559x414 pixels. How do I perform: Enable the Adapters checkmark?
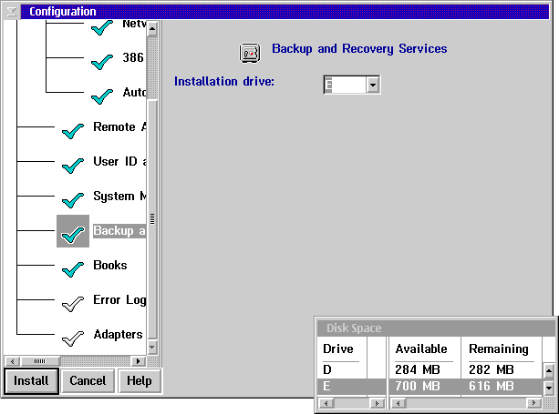point(73,338)
